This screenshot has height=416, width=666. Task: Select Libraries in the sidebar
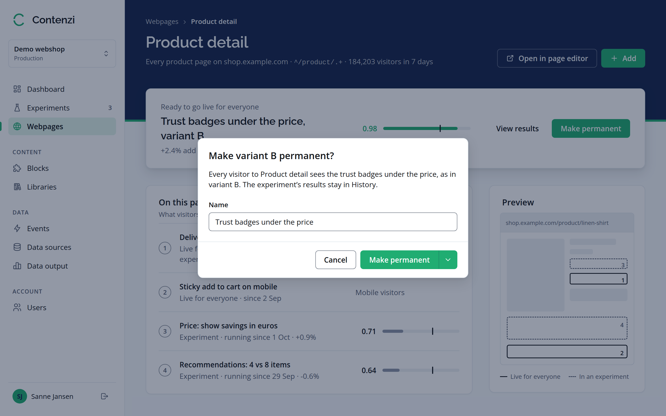pyautogui.click(x=62, y=187)
